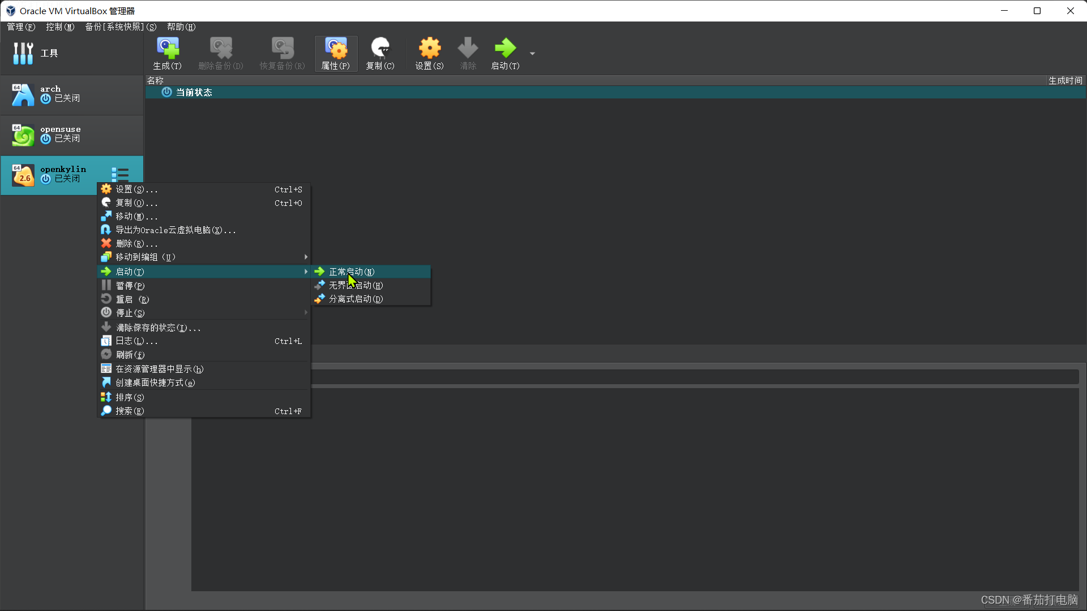Image resolution: width=1087 pixels, height=611 pixels.
Task: Close the VirtualBox manager window
Action: 1070,11
